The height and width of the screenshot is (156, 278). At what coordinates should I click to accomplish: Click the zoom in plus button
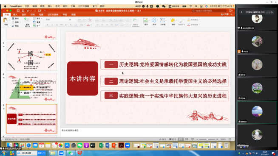(217, 139)
